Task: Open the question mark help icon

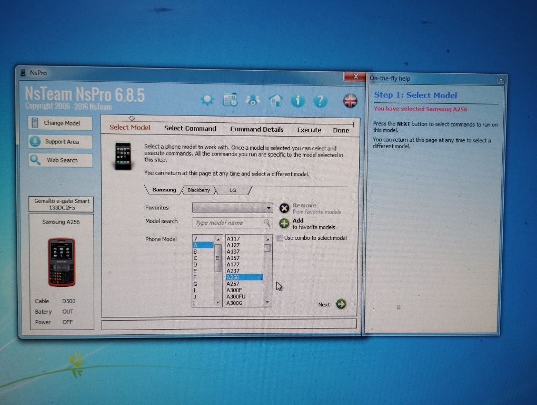Action: click(x=320, y=101)
